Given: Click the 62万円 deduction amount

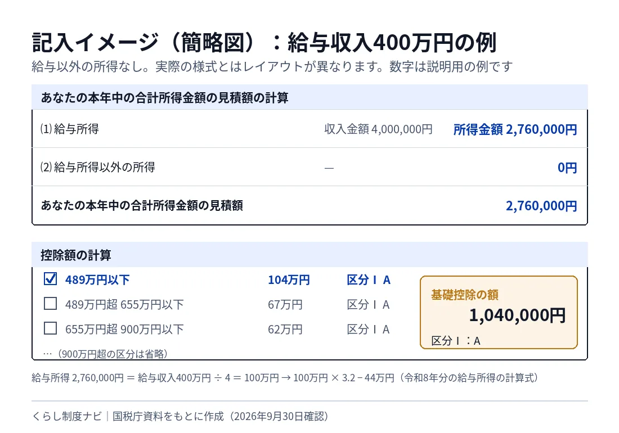Looking at the screenshot, I should [x=285, y=330].
